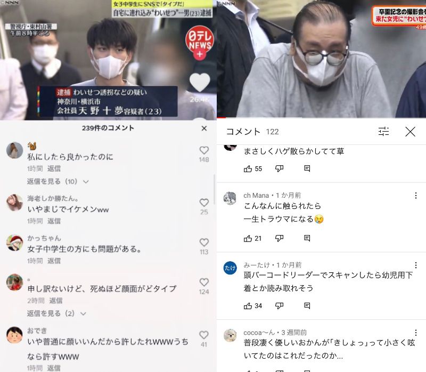Open みーたけ's blue profile avatar

230,268
